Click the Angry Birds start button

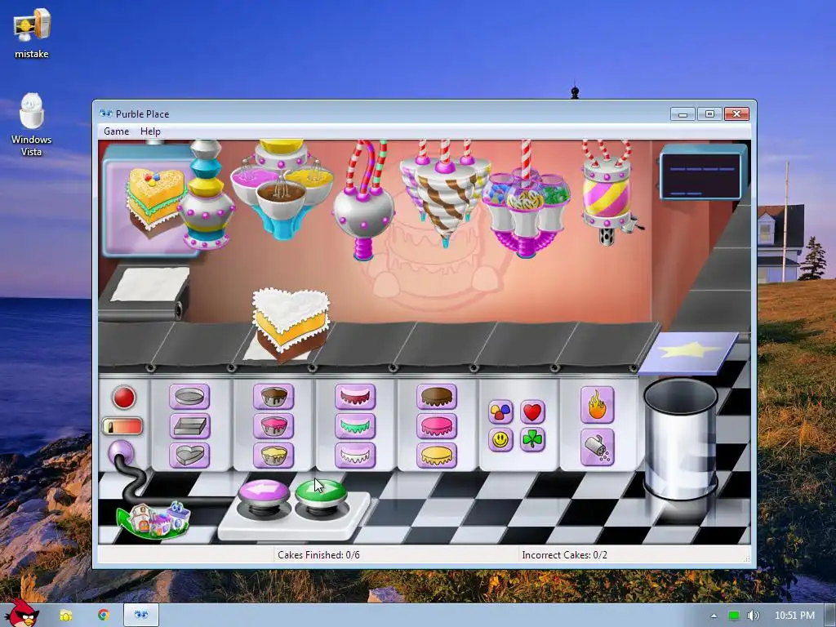point(21,614)
